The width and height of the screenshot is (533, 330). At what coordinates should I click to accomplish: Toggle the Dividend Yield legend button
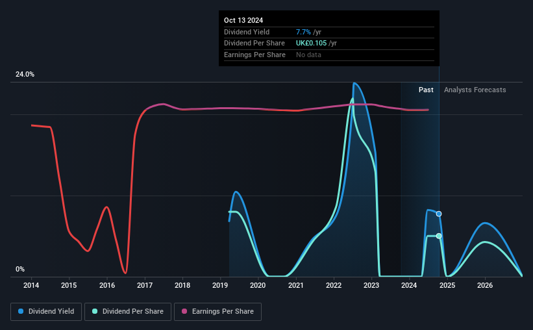[x=46, y=312]
